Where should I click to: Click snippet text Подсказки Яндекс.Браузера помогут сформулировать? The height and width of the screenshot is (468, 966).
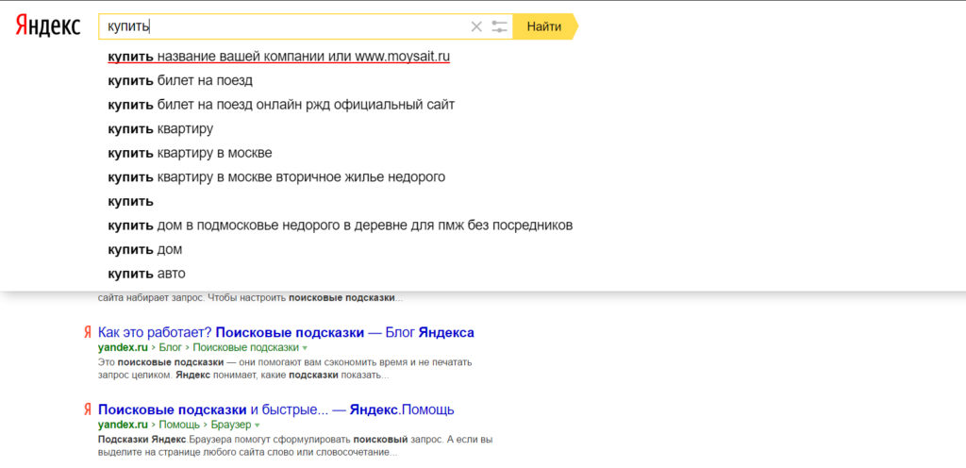(295, 446)
